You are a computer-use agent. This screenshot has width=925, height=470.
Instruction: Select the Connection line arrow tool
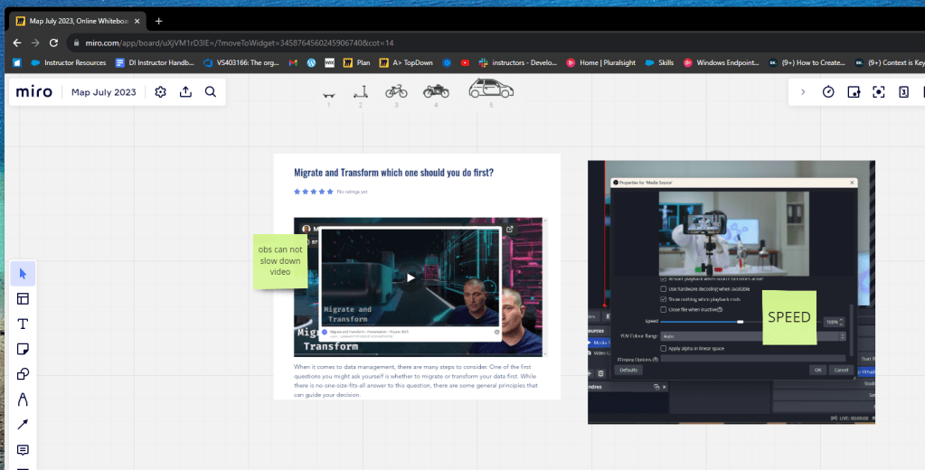coord(23,425)
